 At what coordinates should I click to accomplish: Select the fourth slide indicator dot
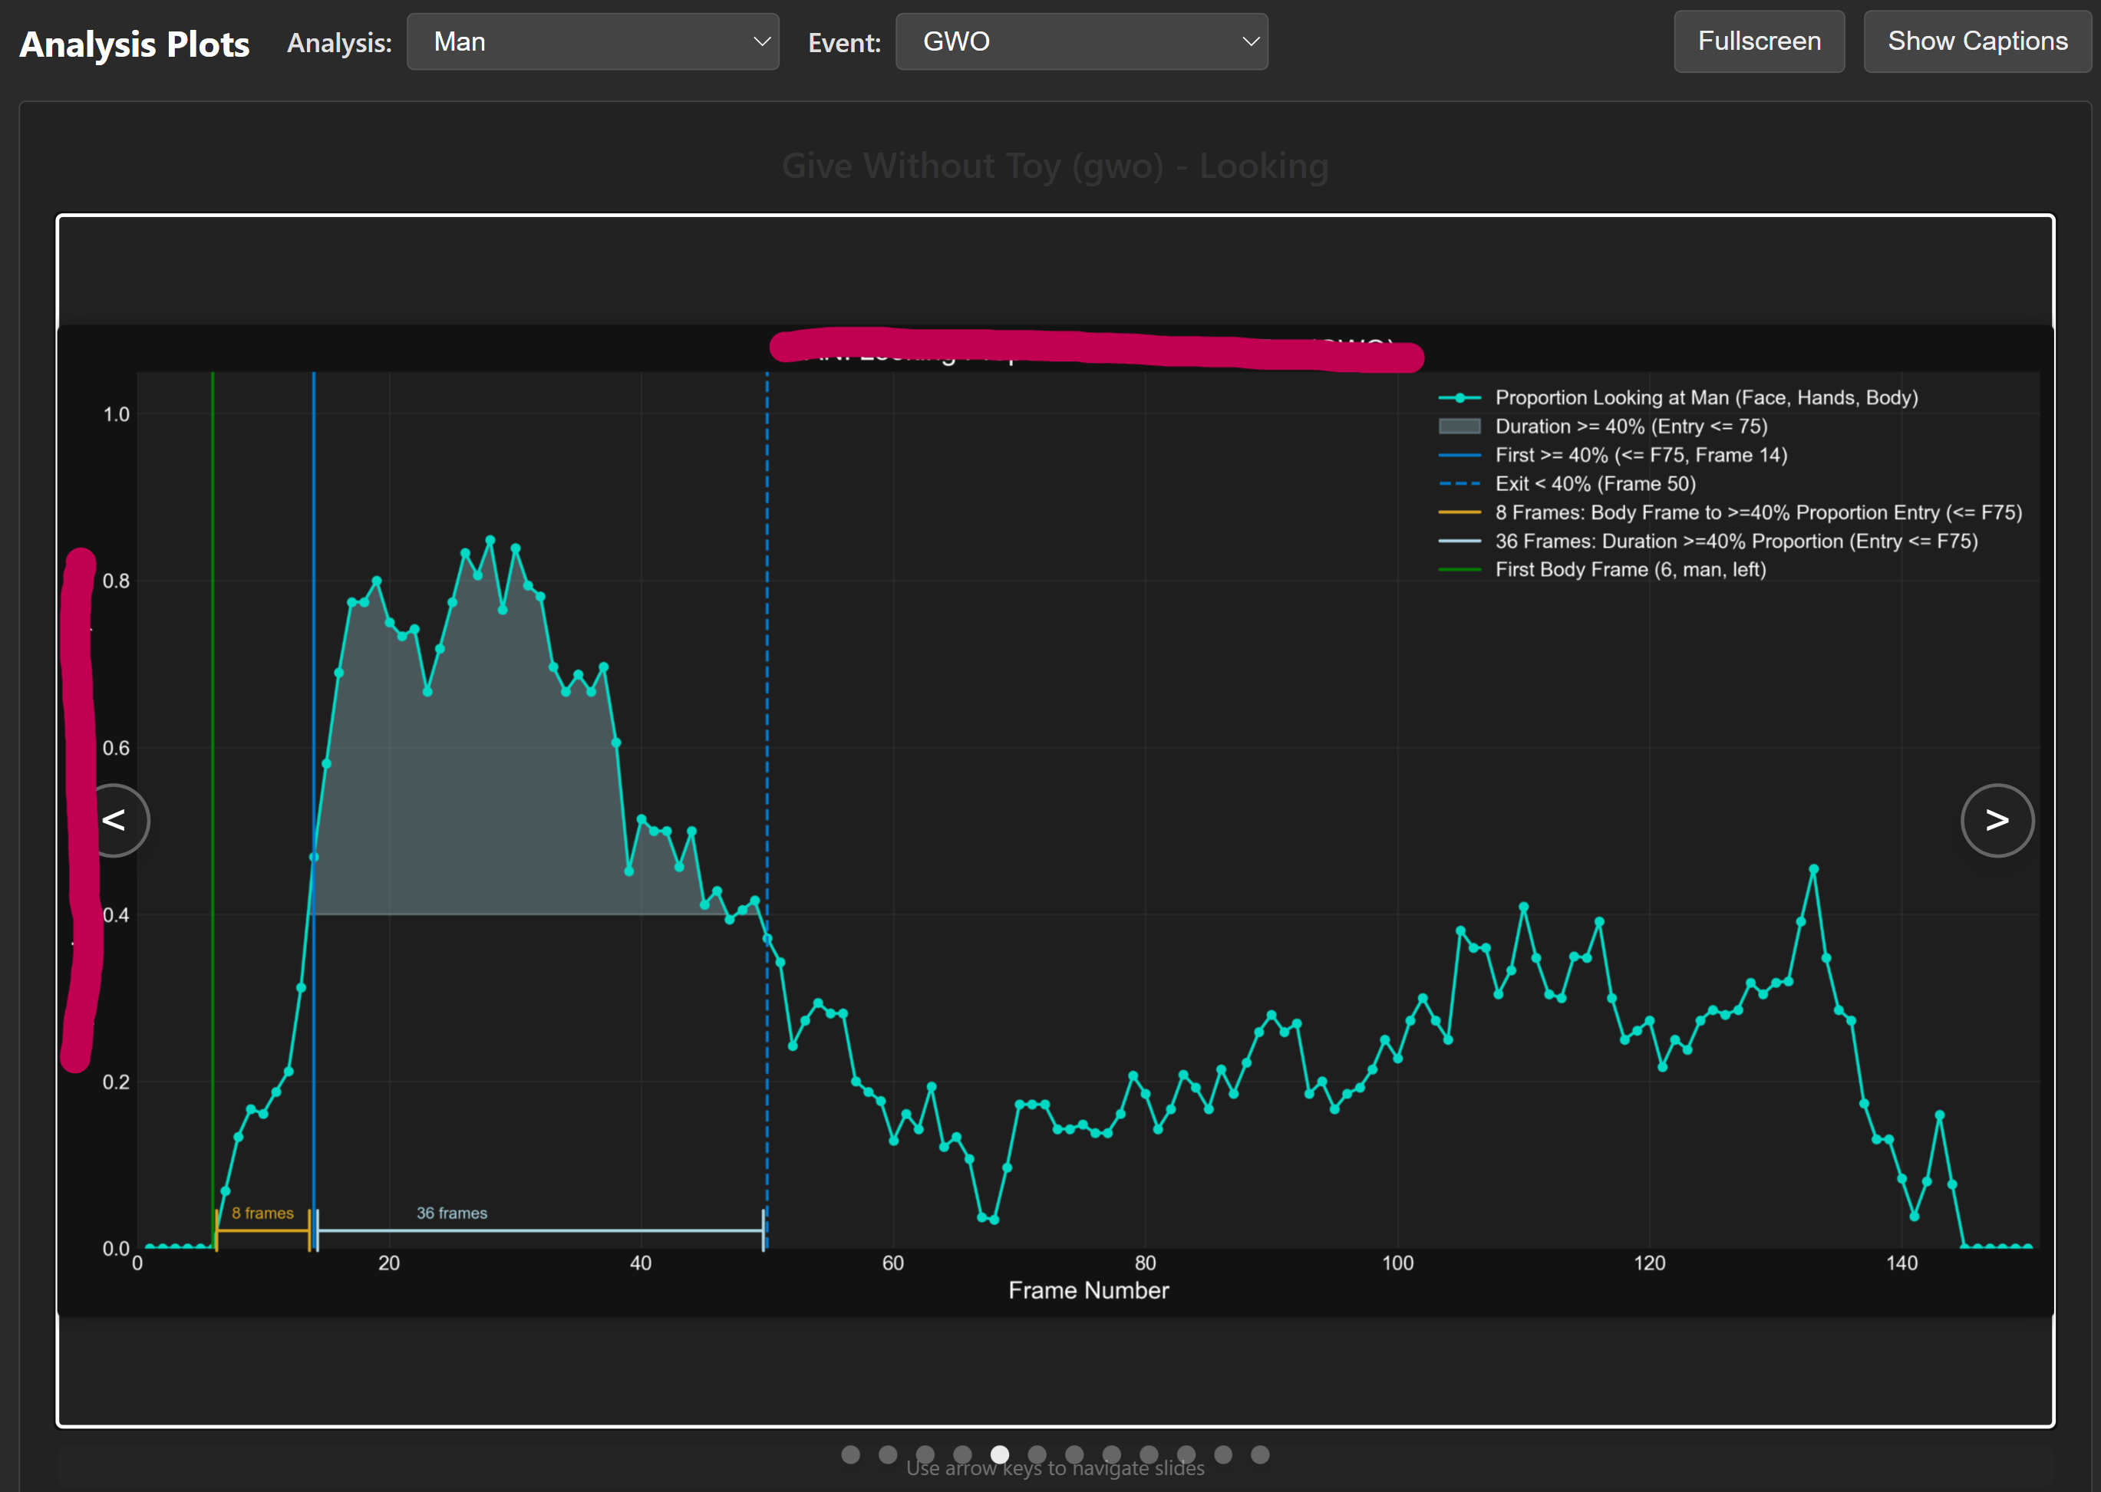[962, 1454]
